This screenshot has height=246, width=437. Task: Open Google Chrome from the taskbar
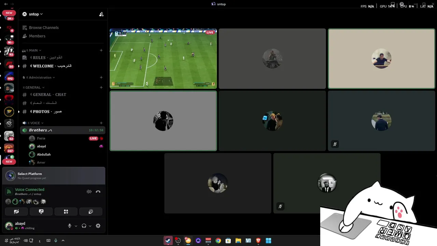point(218,241)
